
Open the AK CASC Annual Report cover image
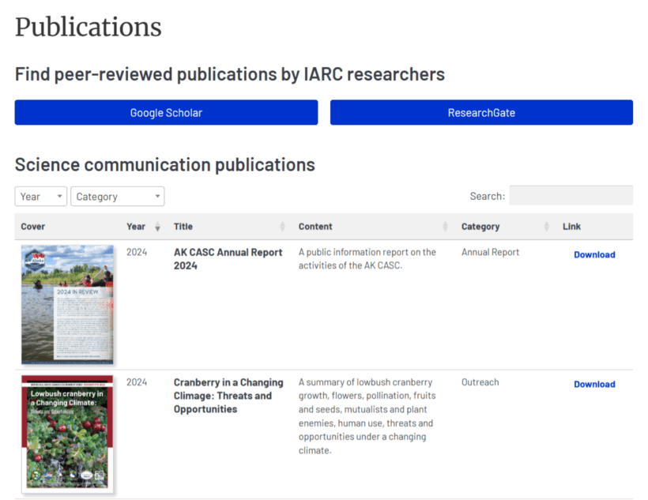(67, 305)
